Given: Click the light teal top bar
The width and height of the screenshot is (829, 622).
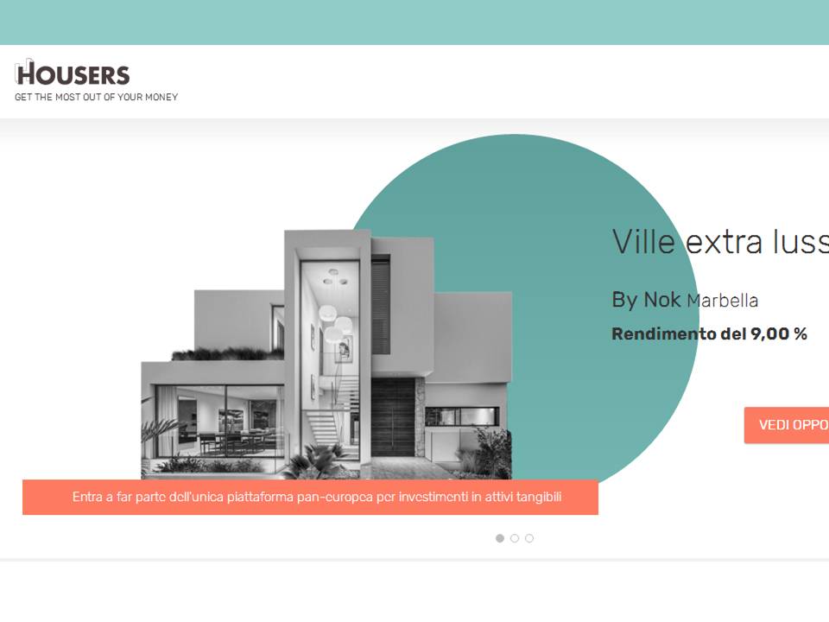Looking at the screenshot, I should coord(414,22).
